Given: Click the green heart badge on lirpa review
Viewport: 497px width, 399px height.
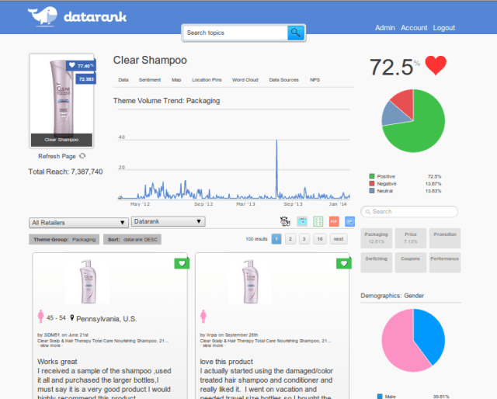Looking at the screenshot, I should [343, 263].
